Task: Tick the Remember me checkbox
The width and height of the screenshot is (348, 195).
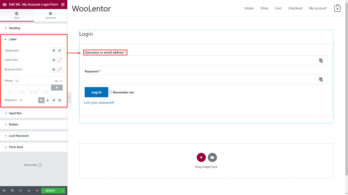Action: (111, 92)
